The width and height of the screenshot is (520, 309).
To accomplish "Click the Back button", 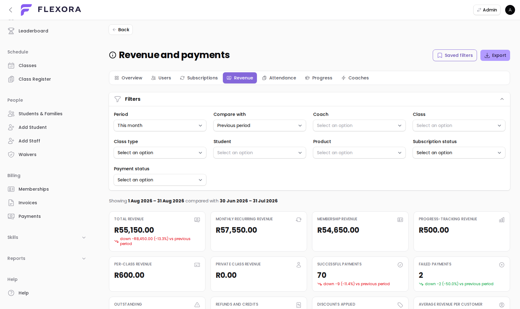I will click(121, 30).
